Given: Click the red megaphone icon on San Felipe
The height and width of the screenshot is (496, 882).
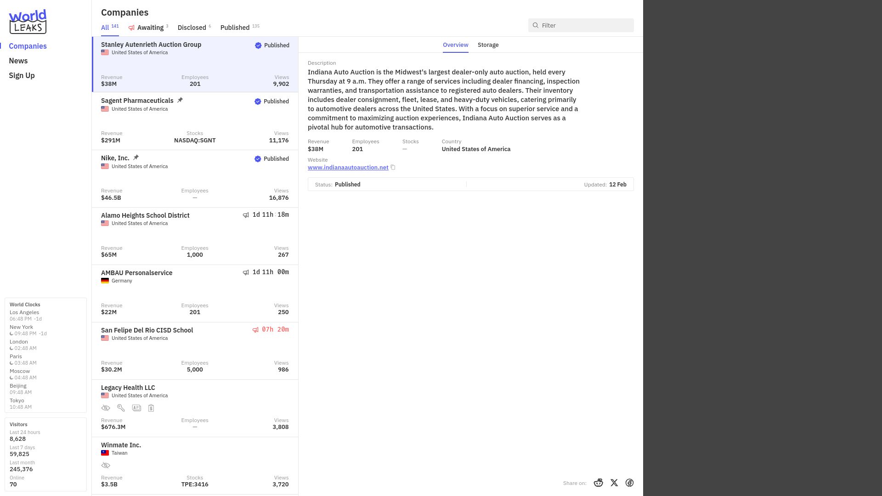Looking at the screenshot, I should (255, 330).
